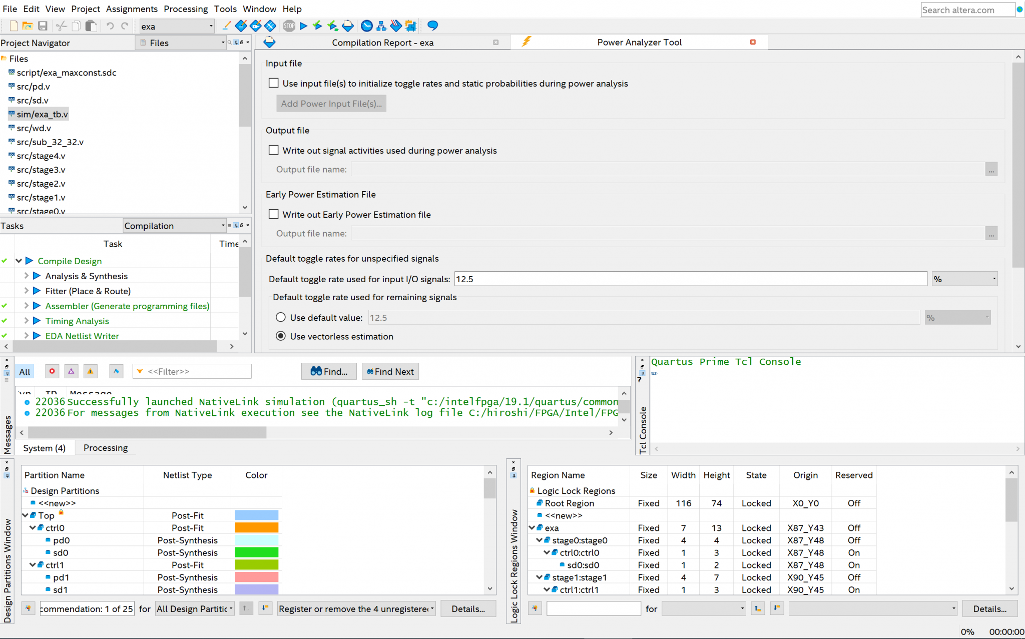Screen dimensions: 1025x639
Task: Enable use input files for toggle rates
Action: pos(273,83)
